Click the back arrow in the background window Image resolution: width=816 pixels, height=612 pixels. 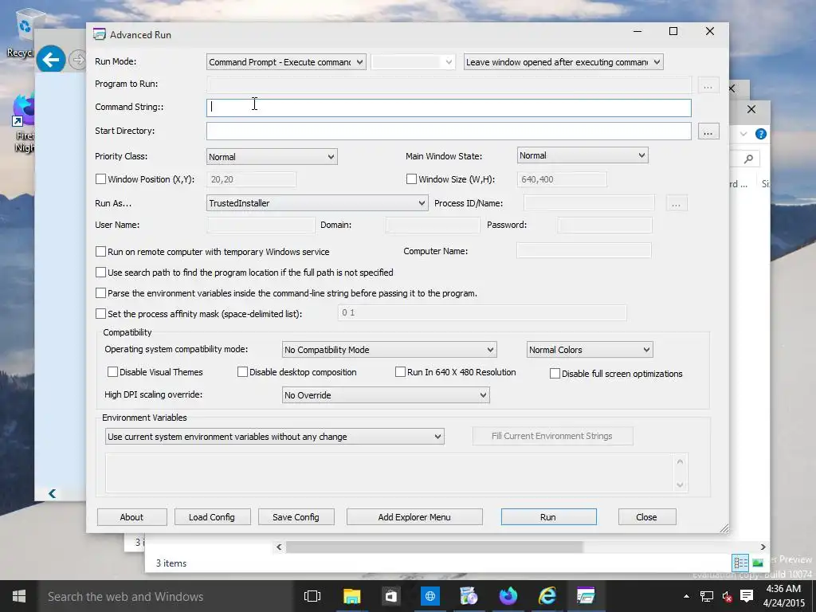tap(50, 60)
